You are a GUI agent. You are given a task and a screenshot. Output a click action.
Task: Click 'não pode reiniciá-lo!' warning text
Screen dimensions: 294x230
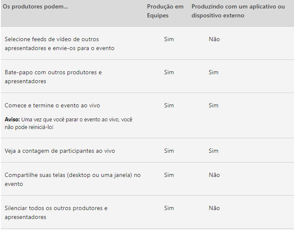pos(29,127)
